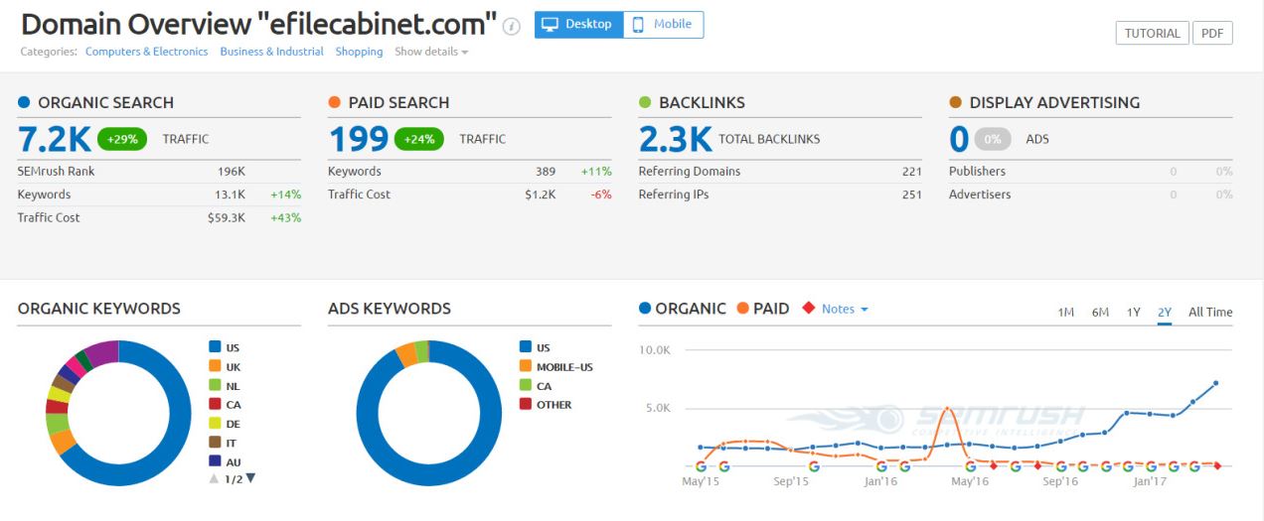Select the 6M time range
Screen dimensions: 1264x521
click(1100, 312)
